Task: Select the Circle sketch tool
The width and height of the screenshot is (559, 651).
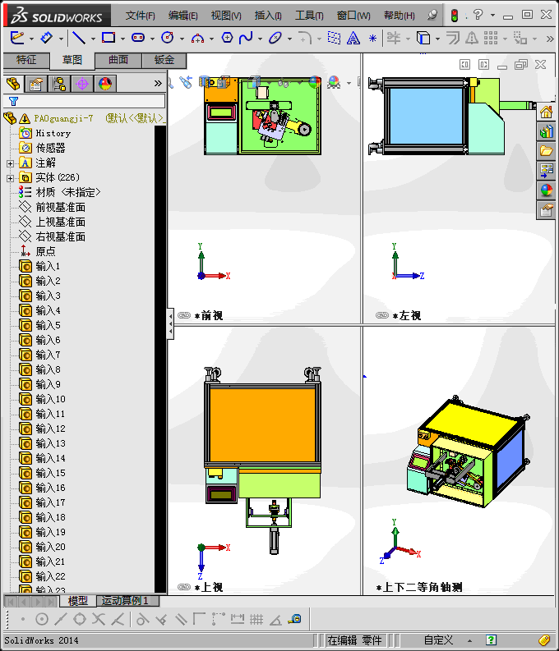Action: point(167,38)
